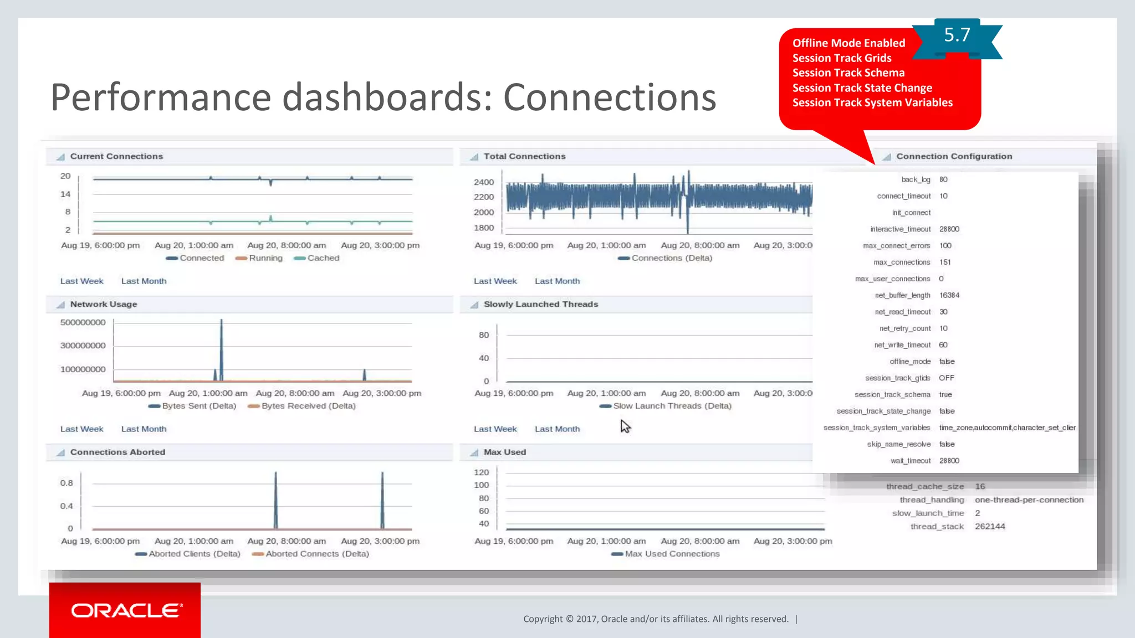Select the max_user_connections setting label
The image size is (1135, 638).
pyautogui.click(x=893, y=279)
